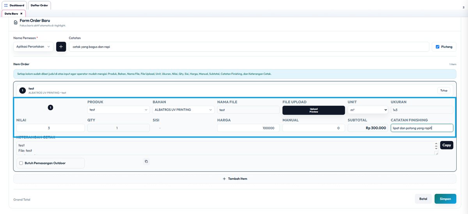This screenshot has height=214, width=468.
Task: Click the Tutup button
Action: click(x=444, y=90)
